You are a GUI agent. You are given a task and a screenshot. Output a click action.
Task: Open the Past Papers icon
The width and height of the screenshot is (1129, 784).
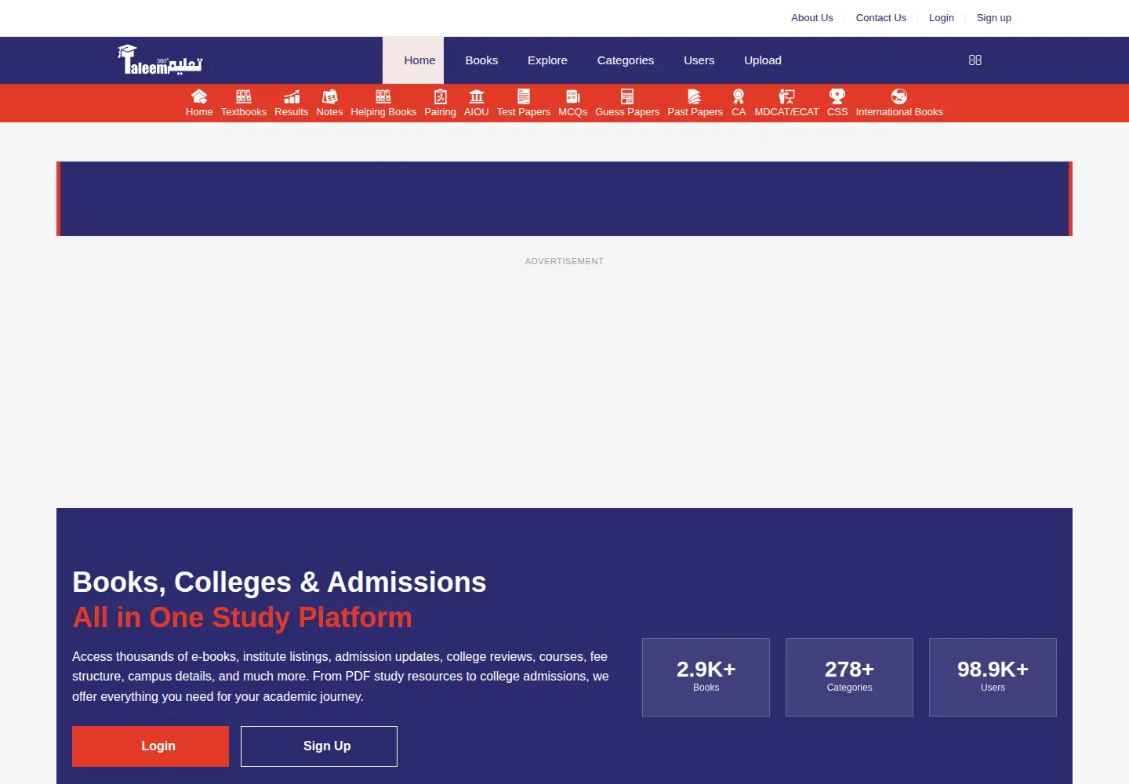(x=695, y=96)
